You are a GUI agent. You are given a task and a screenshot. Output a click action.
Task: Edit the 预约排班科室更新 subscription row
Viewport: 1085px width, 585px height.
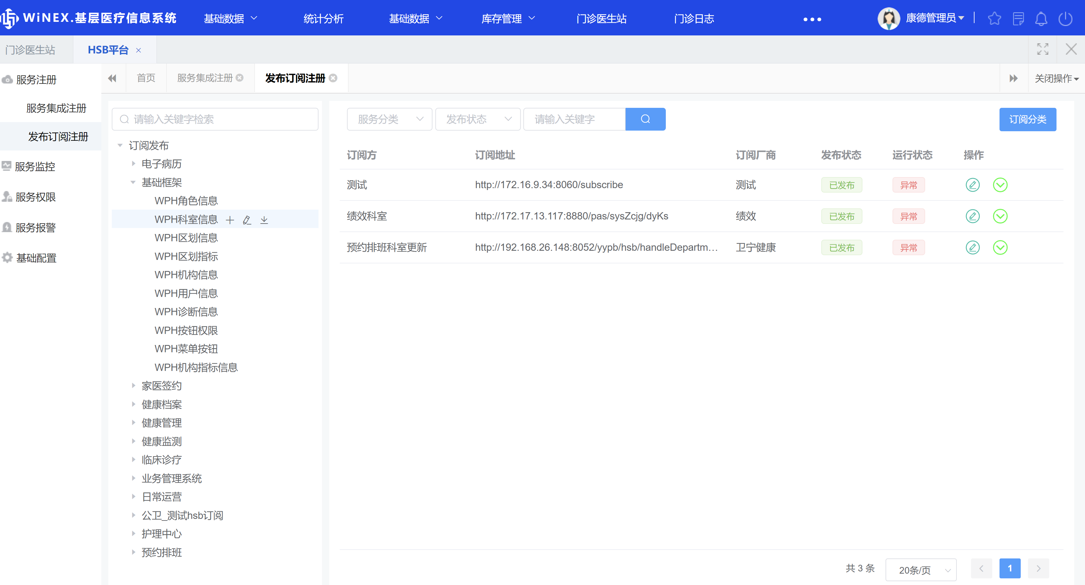click(973, 247)
